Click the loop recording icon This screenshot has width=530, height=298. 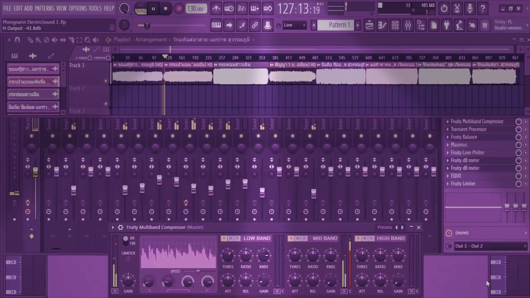[267, 8]
